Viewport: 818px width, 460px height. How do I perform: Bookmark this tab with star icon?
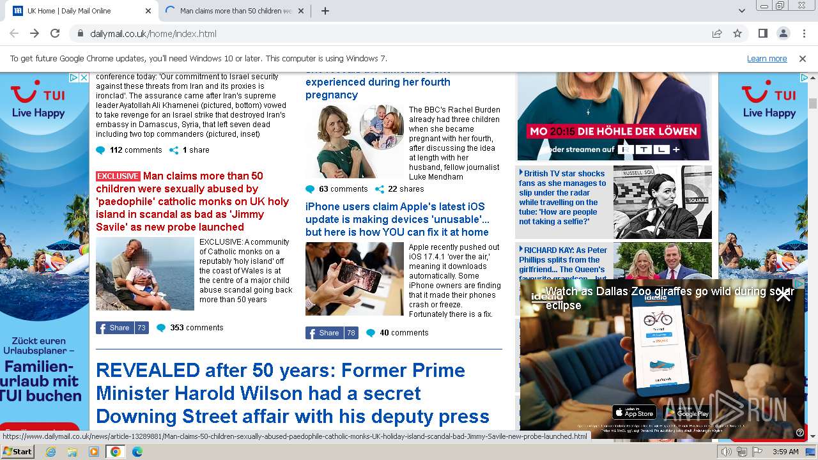pos(737,33)
